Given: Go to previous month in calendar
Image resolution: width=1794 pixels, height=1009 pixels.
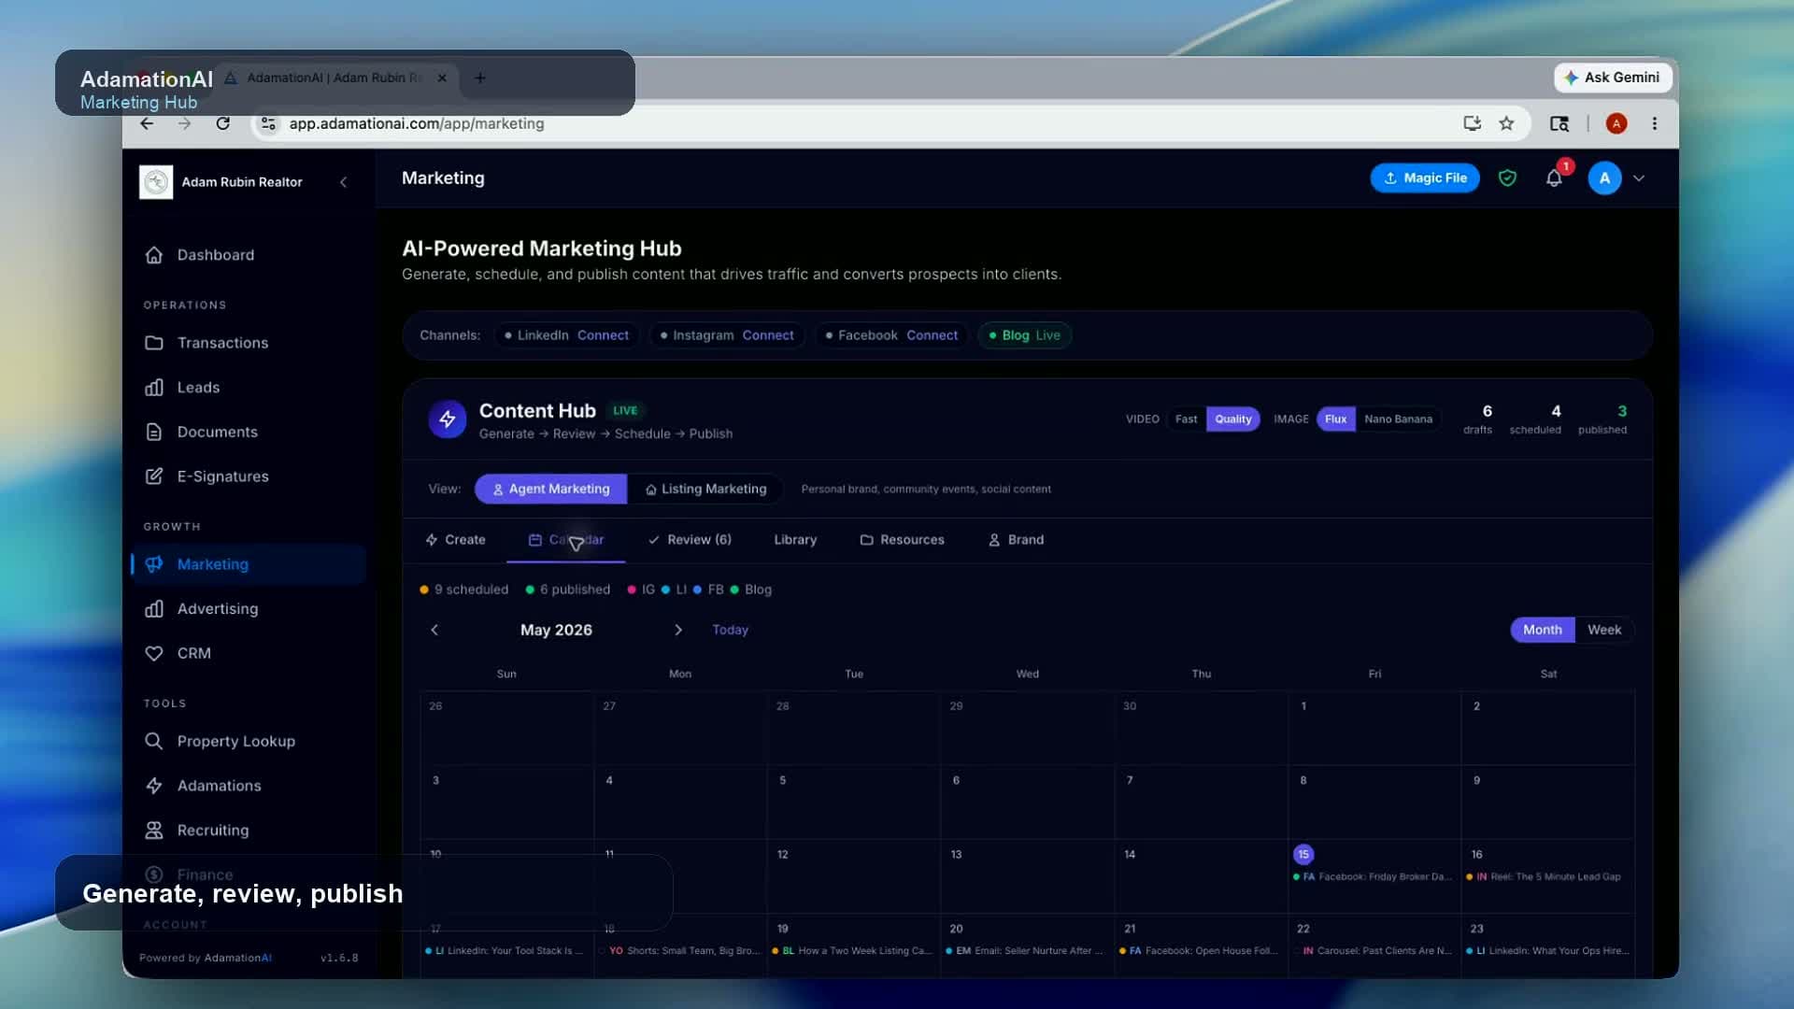Looking at the screenshot, I should (434, 631).
